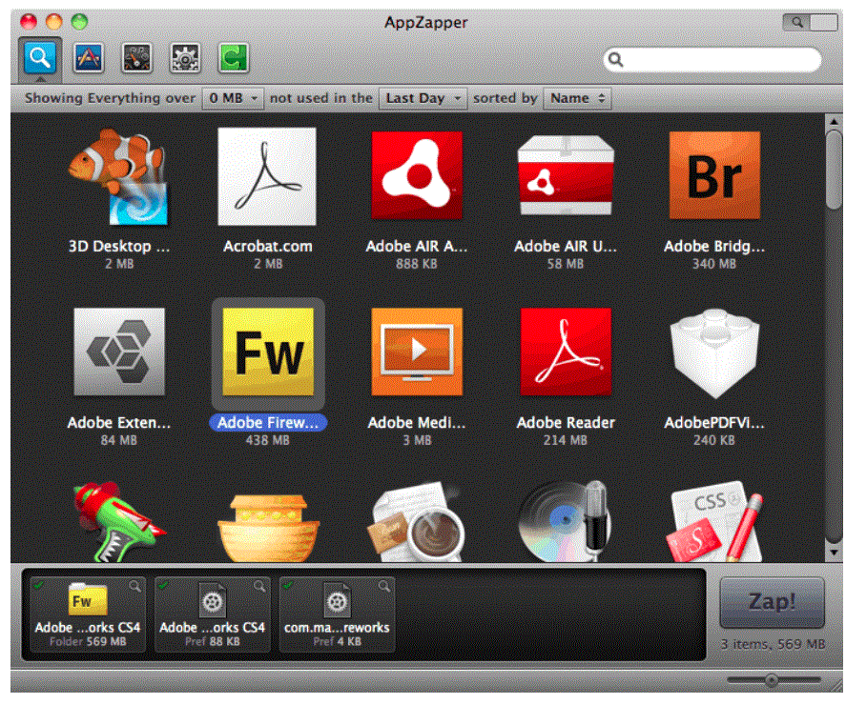Uncheck the Adobe Fireworks CS4 folder item
Image resolution: width=846 pixels, height=704 pixels.
tap(38, 585)
